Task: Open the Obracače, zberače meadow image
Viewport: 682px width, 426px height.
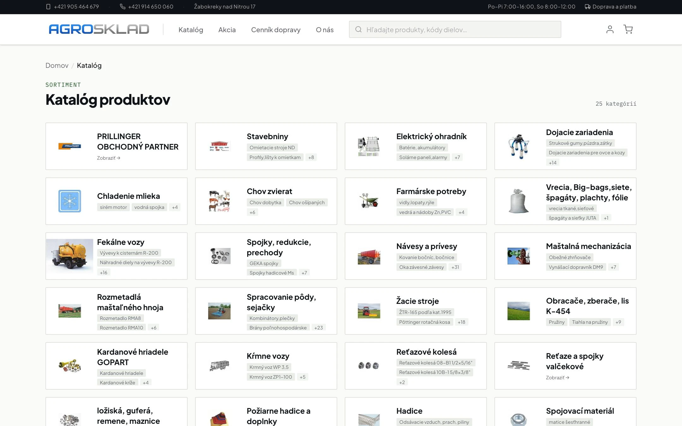Action: pyautogui.click(x=519, y=311)
